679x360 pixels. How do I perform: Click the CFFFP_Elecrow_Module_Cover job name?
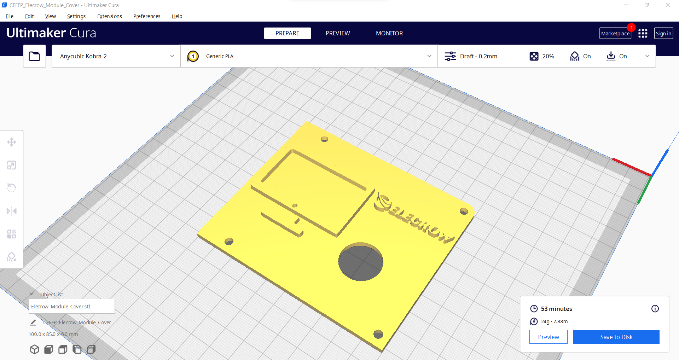tap(77, 323)
